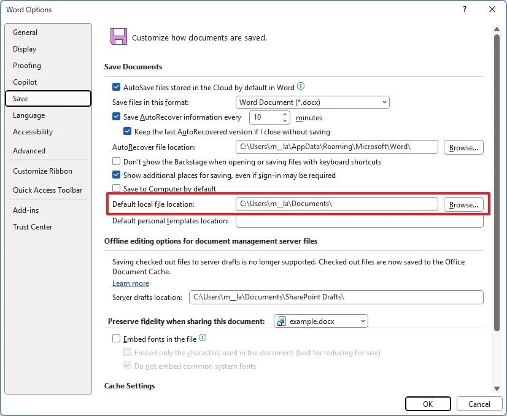
Task: Open the Preserve fidelity document dropdown
Action: [x=362, y=320]
